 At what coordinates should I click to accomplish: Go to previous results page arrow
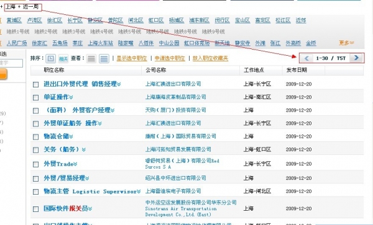[x=306, y=58]
